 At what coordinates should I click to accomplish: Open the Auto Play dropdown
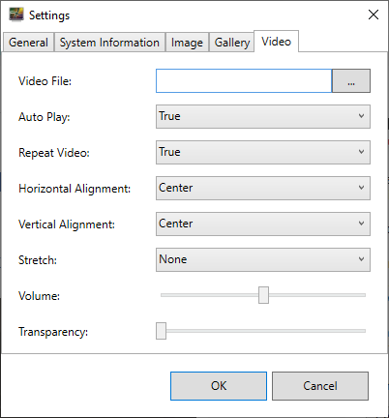click(x=263, y=116)
